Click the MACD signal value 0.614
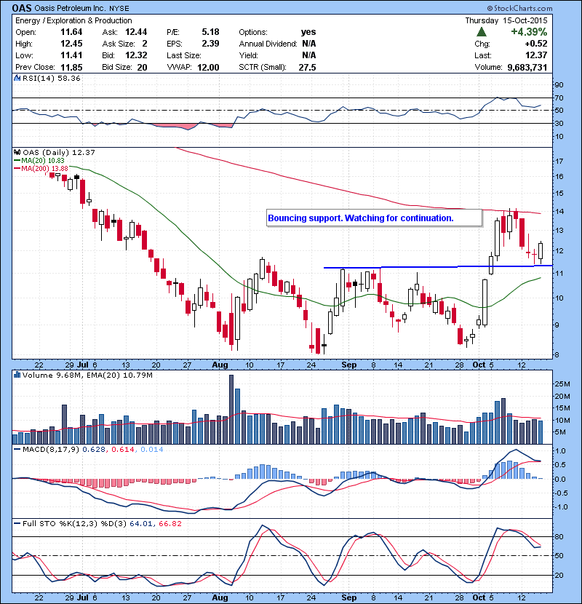This screenshot has width=582, height=604. (123, 449)
